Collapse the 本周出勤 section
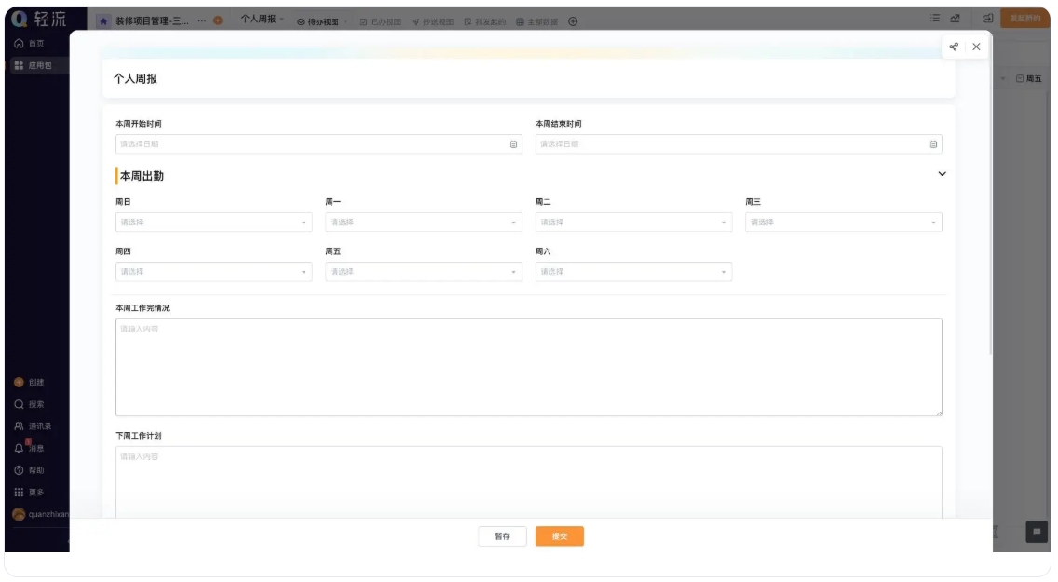The height and width of the screenshot is (582, 1058). [x=942, y=174]
